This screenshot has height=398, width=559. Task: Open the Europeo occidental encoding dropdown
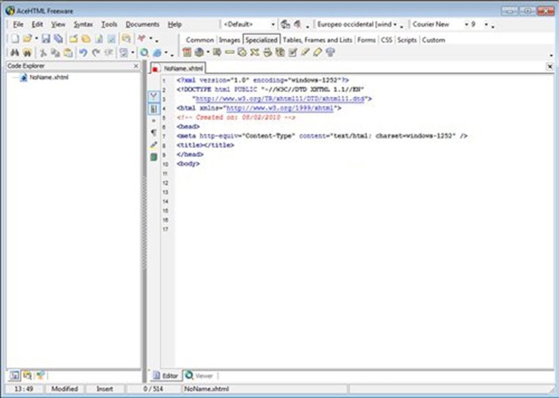395,24
